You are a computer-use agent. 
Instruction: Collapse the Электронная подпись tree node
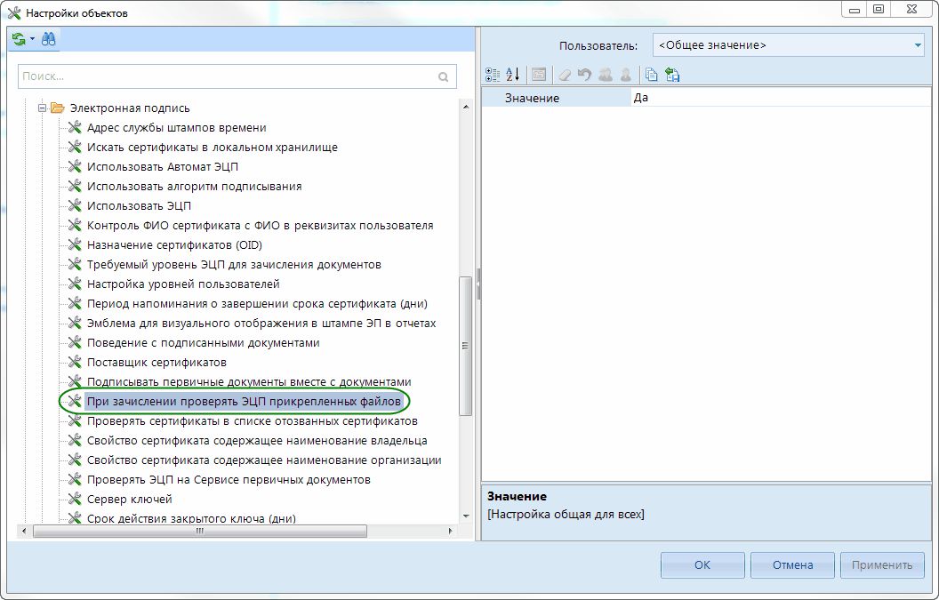tap(42, 108)
